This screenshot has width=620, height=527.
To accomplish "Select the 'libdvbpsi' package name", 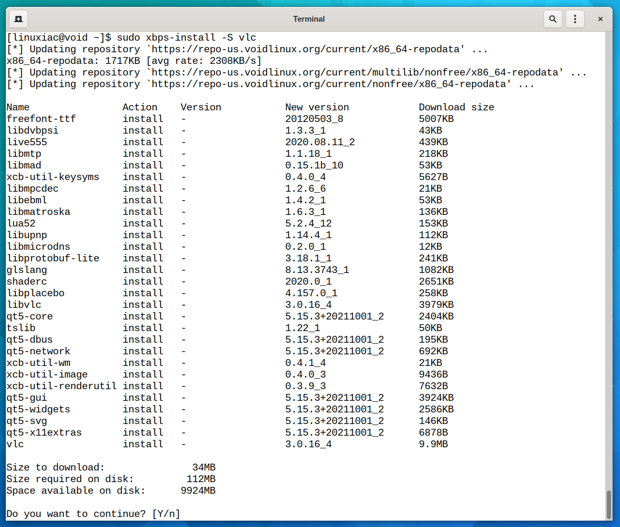I will [x=32, y=130].
